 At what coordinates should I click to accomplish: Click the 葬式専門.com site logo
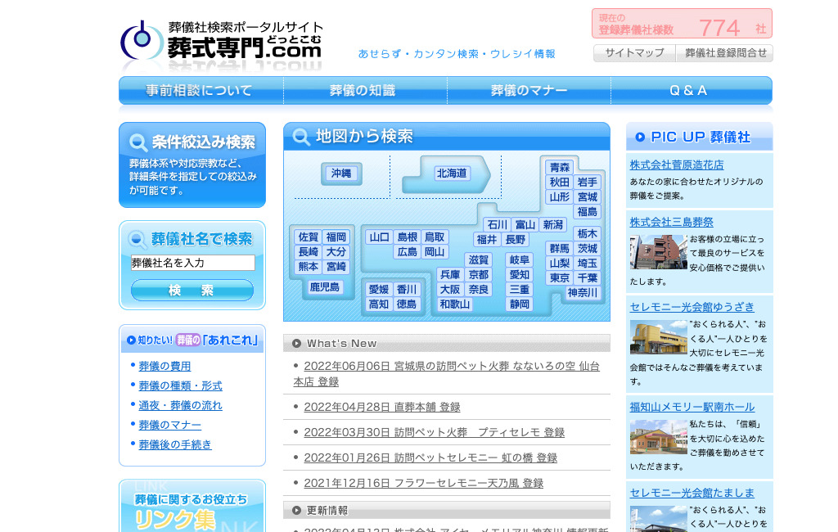pyautogui.click(x=221, y=44)
